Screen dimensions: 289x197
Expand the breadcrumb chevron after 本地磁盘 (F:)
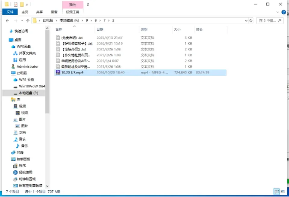pos(82,20)
